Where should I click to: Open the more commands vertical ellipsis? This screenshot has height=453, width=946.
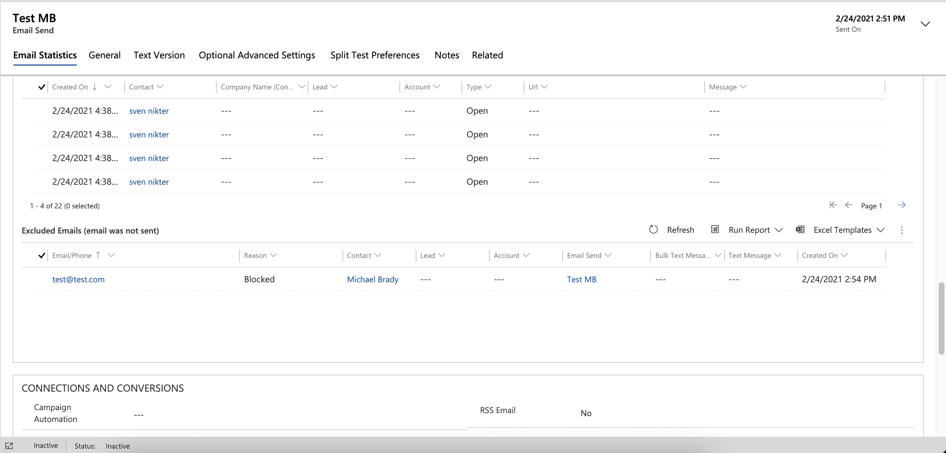[902, 230]
